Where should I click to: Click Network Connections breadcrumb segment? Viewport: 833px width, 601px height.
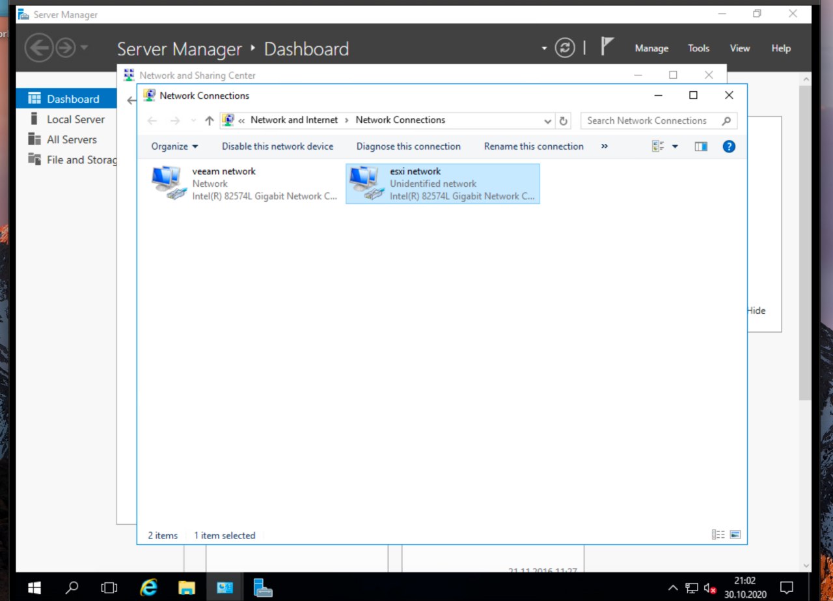(400, 120)
